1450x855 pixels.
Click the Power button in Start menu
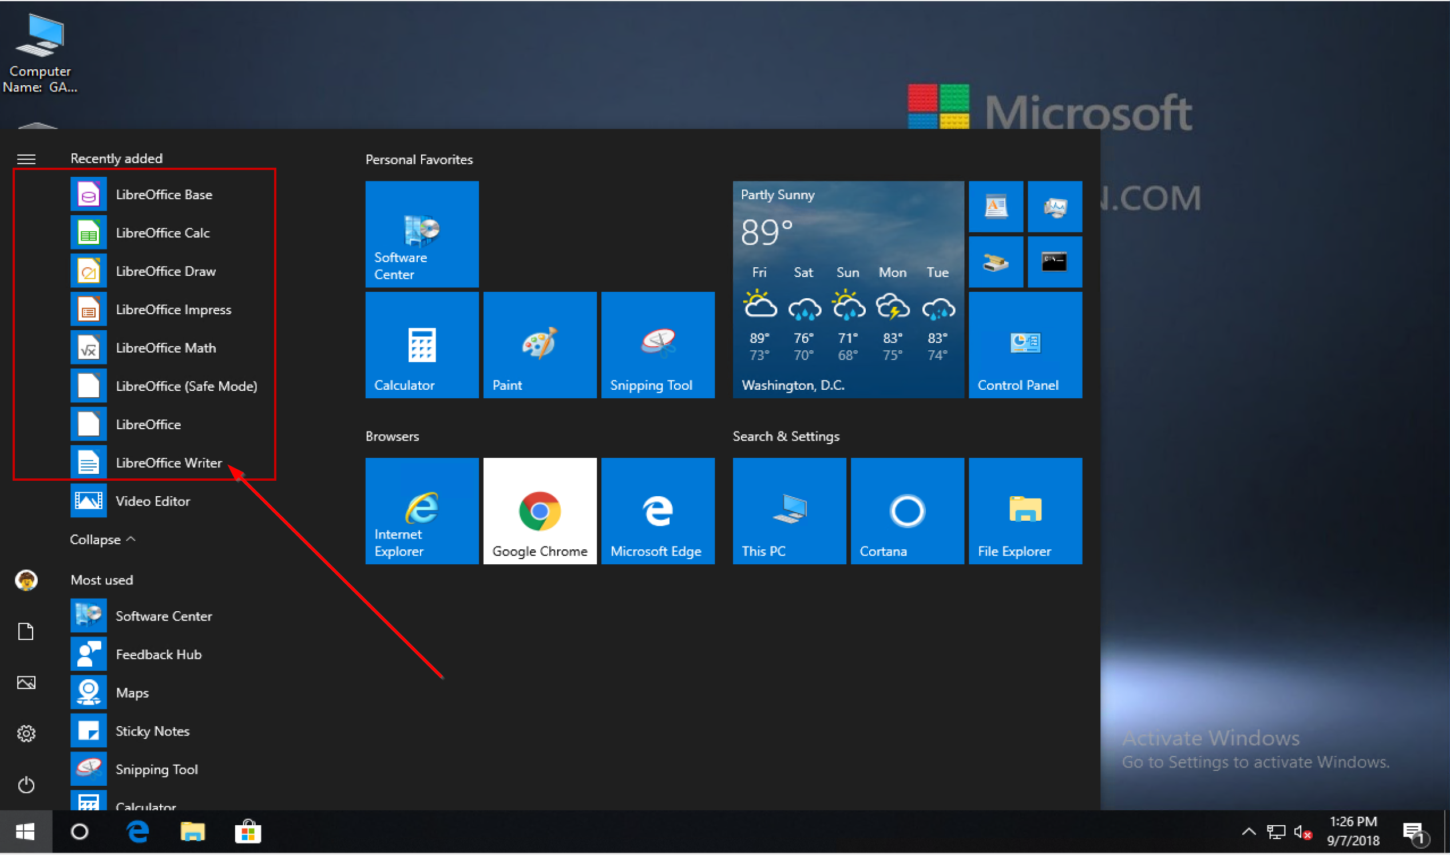(x=26, y=785)
